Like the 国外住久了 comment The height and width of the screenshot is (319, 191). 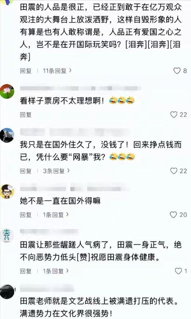coord(173,171)
